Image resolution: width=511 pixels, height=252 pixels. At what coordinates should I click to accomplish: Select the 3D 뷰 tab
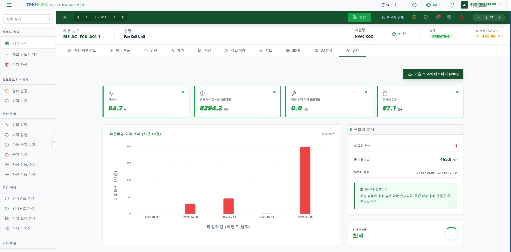tap(293, 51)
